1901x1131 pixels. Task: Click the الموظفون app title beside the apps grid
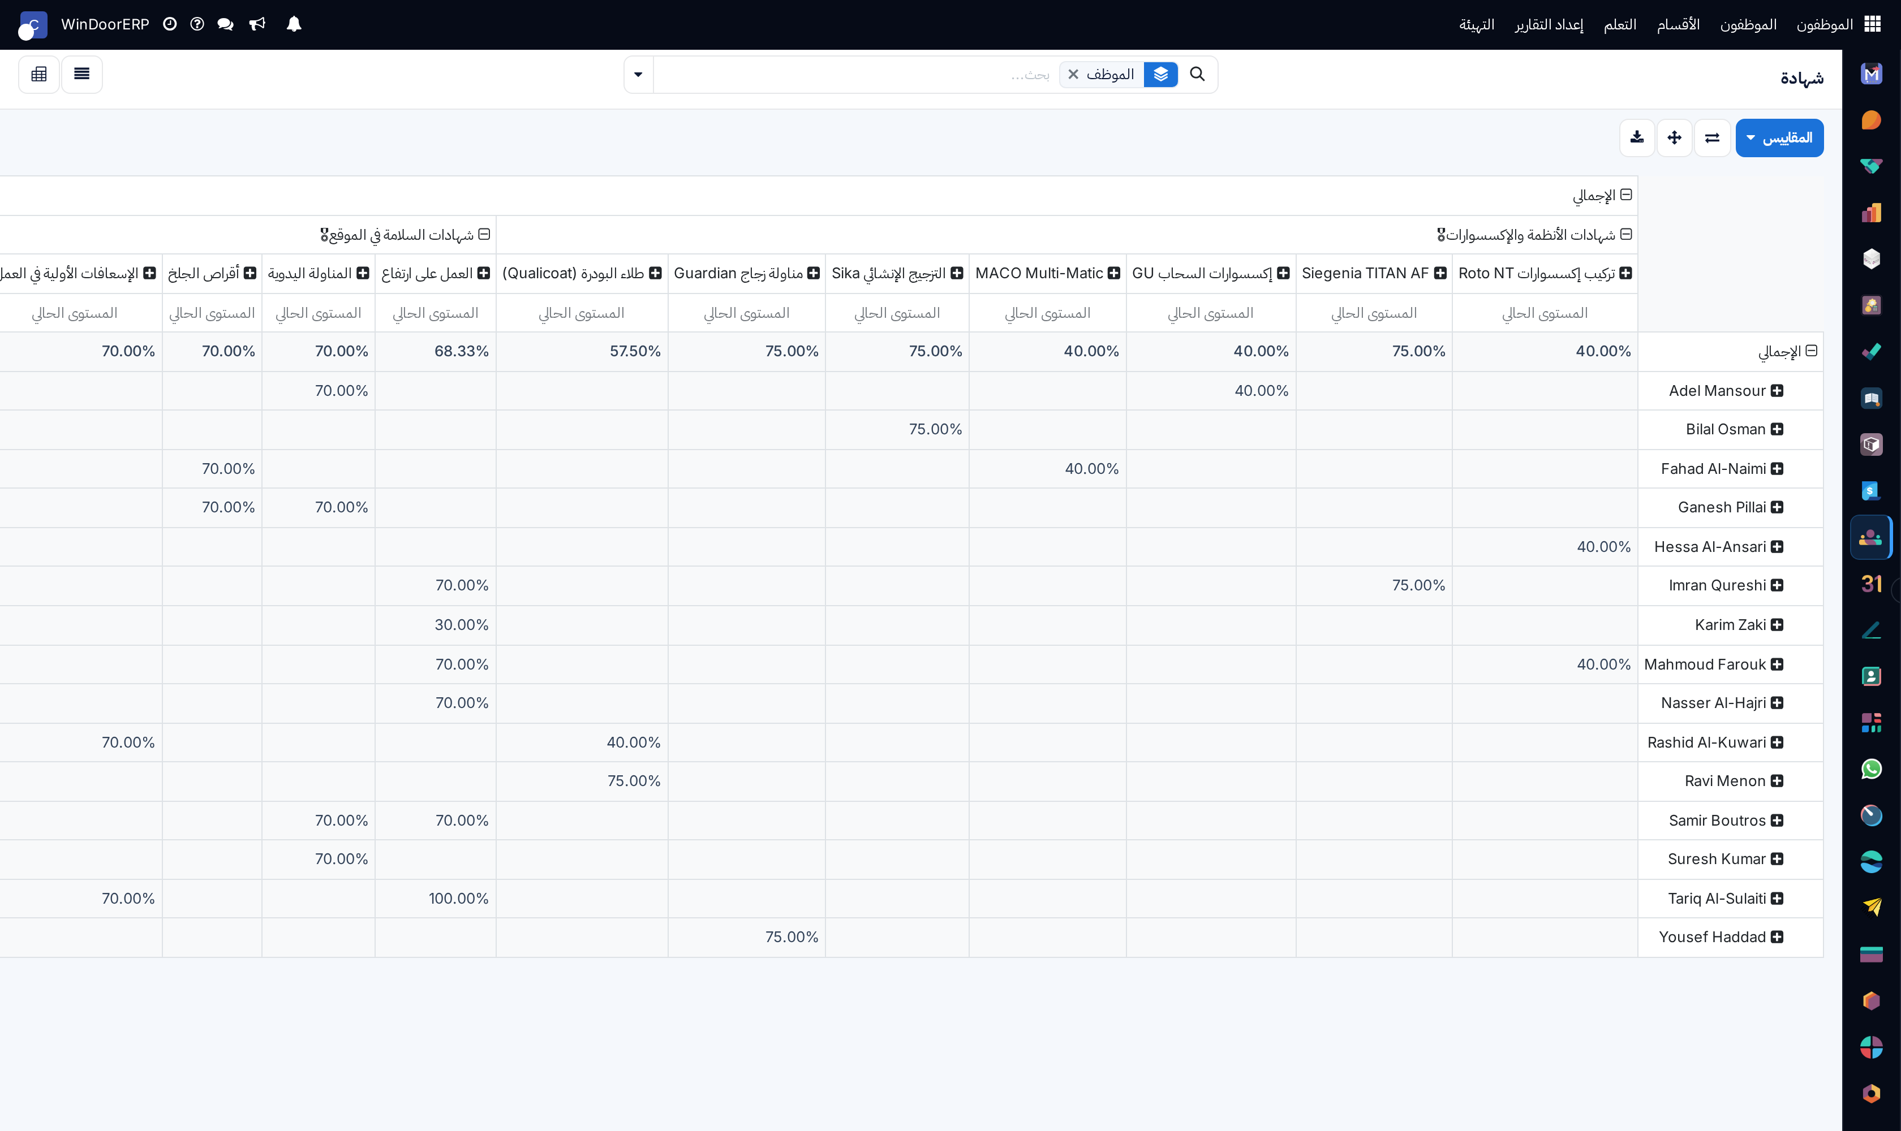[1824, 24]
